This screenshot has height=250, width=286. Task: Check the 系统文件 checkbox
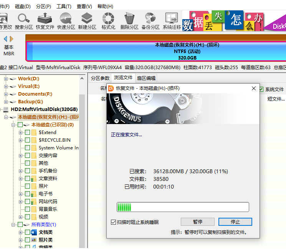tap(261, 89)
